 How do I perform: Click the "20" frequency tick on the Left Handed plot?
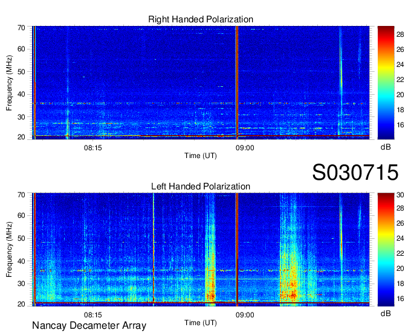(x=21, y=304)
